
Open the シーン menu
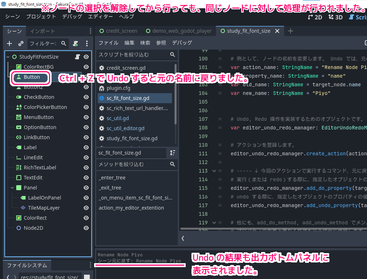click(x=13, y=17)
